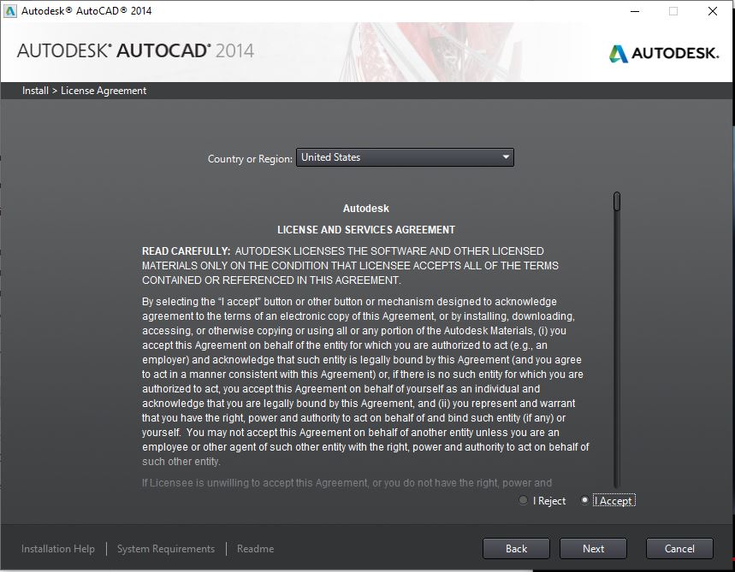Click the 'LICENSE AND SERVICES AGREEMENT' heading

(366, 230)
